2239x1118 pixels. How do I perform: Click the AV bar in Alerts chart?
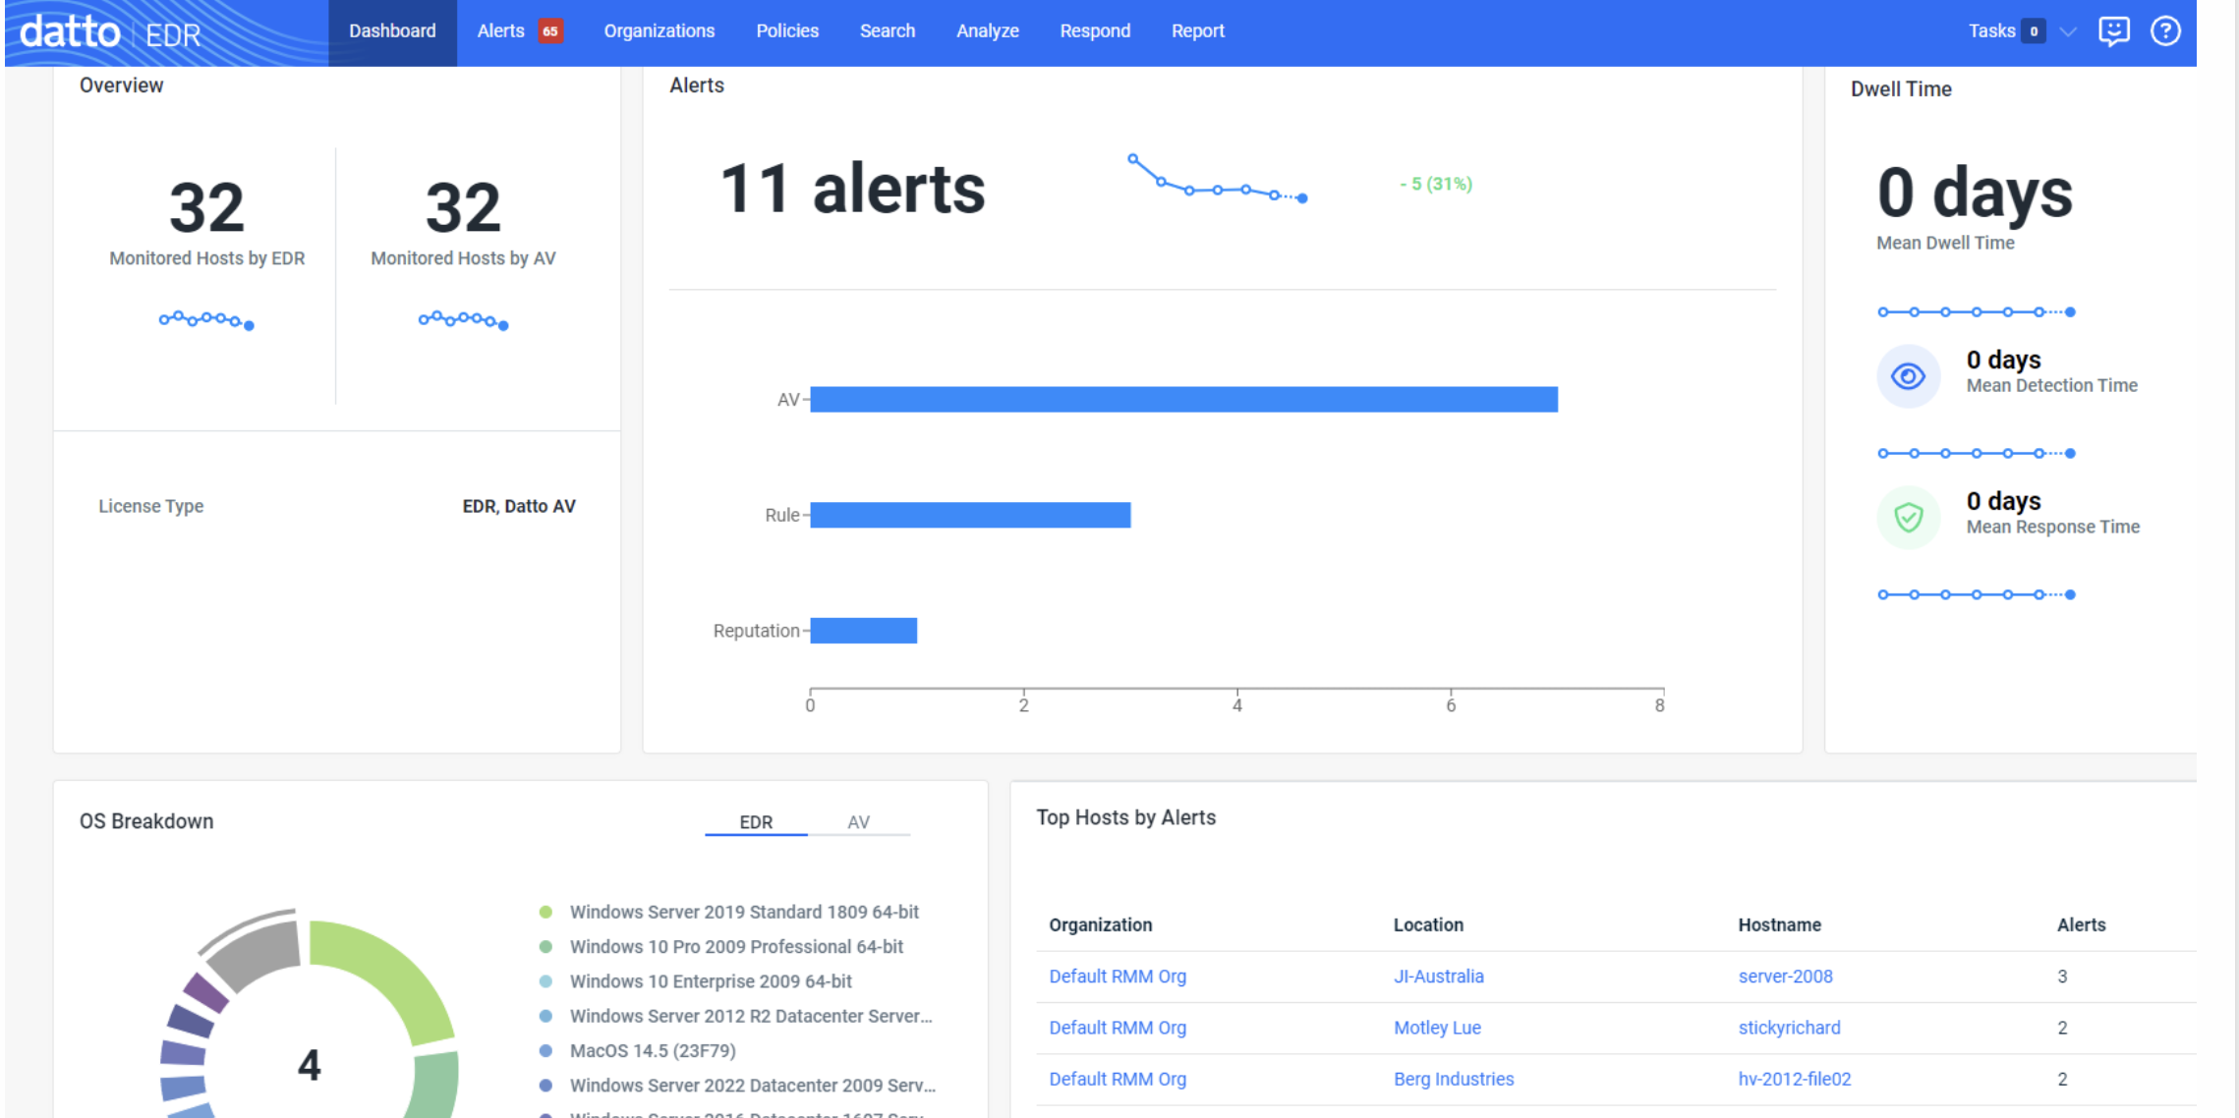pos(1184,399)
